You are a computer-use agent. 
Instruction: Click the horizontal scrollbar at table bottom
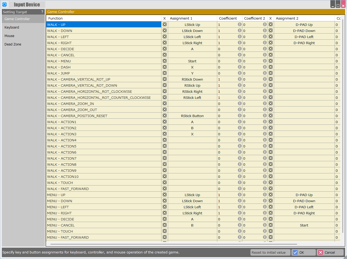(x=173, y=244)
